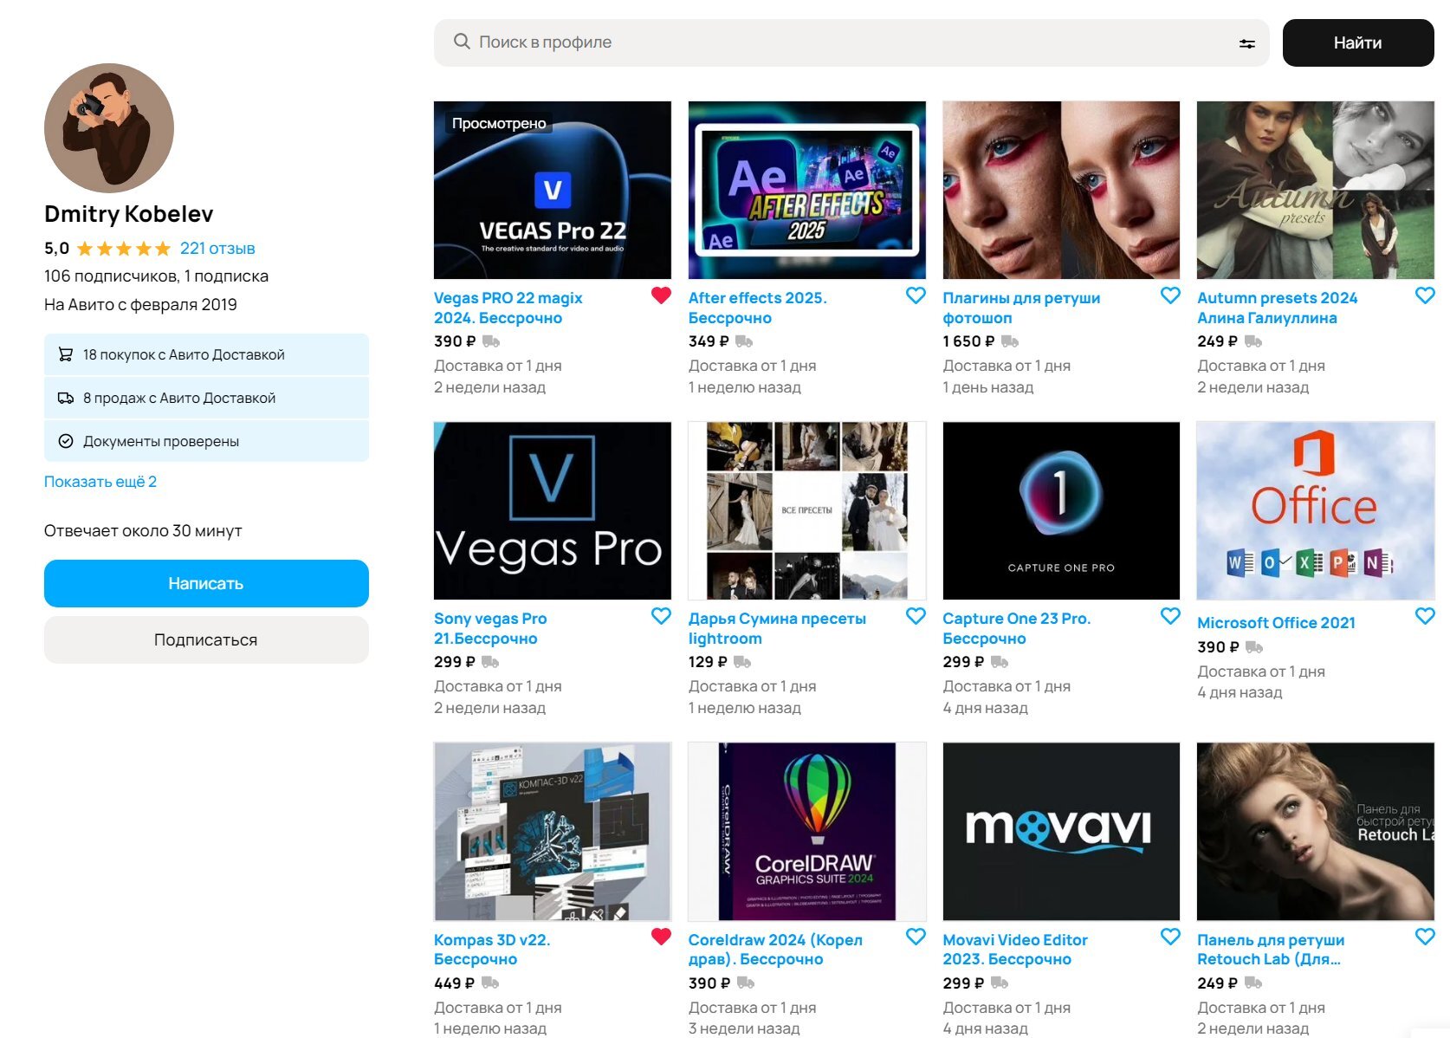Screen dimensions: 1450x1038
Task: Favorite Дарья Сумина пресеты listing
Action: [x=916, y=616]
